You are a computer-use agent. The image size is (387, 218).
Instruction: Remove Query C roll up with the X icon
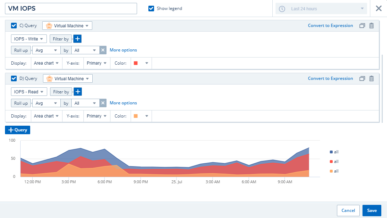tap(103, 50)
